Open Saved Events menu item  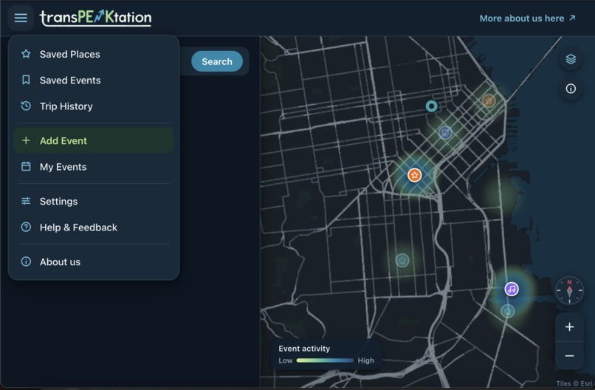coord(94,80)
